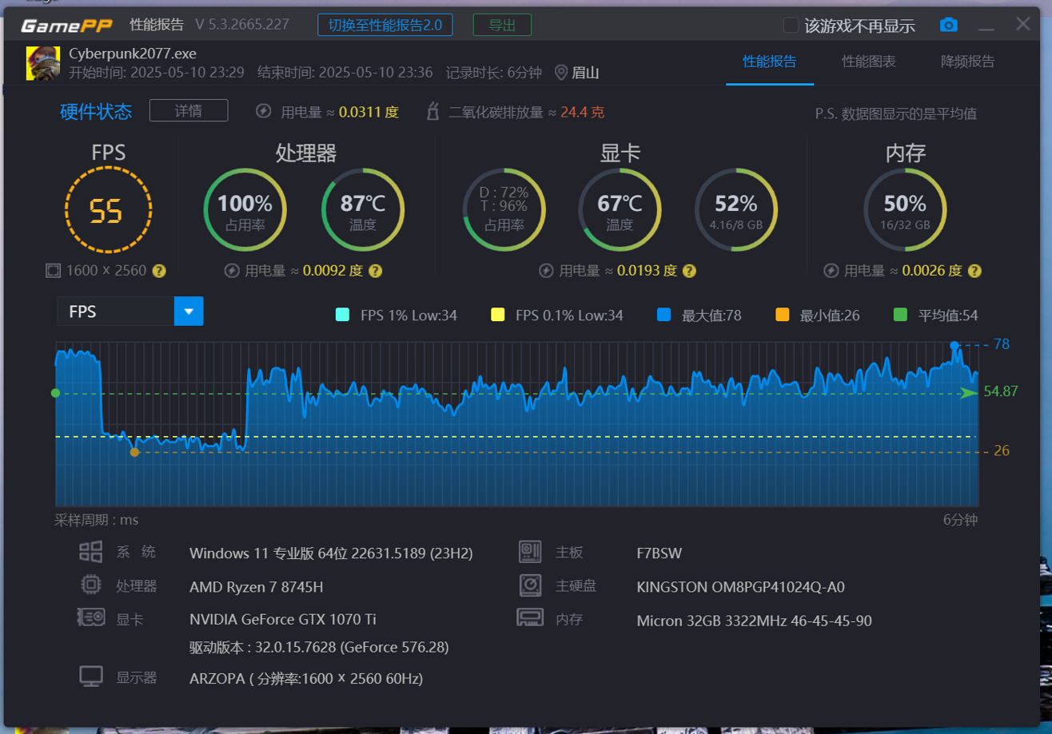Click the ARZOPA display info text

306,679
